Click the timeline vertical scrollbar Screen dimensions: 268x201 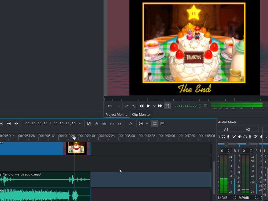214,178
